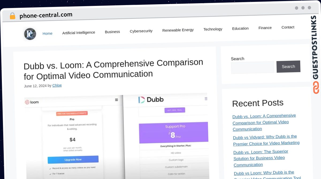Click the author link Chloe
Image resolution: width=321 pixels, height=179 pixels.
(57, 85)
